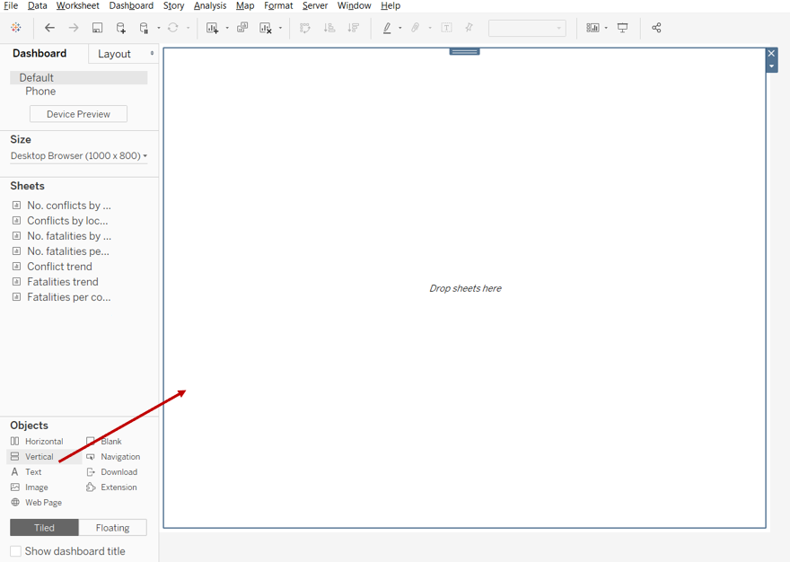Click the Device Preview button
790x562 pixels.
[x=78, y=114]
